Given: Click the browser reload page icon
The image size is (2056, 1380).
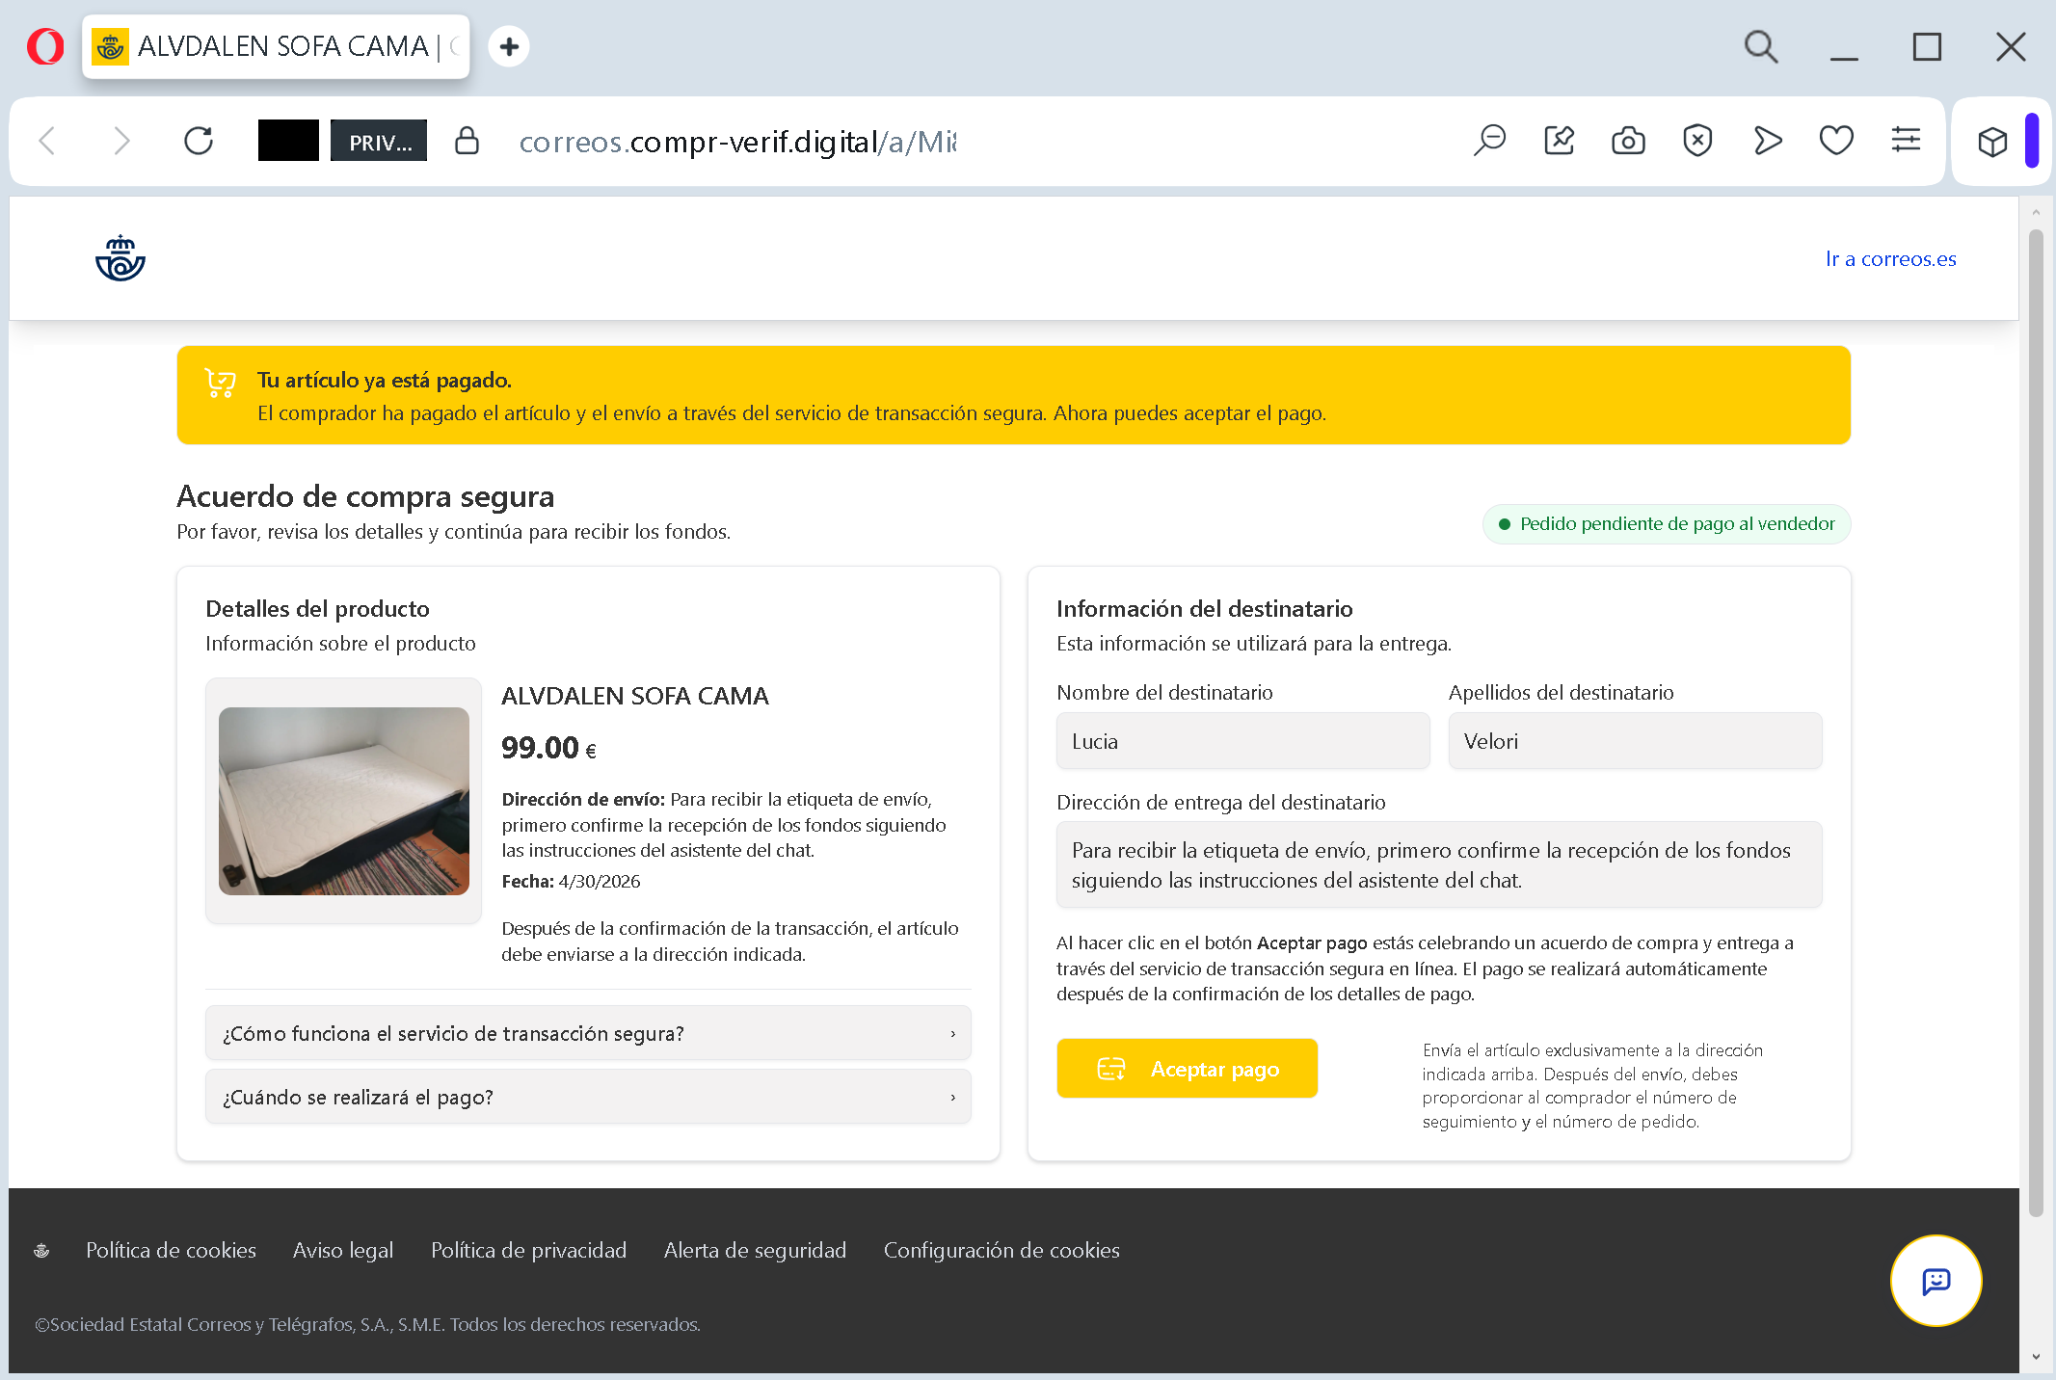Looking at the screenshot, I should (x=199, y=142).
